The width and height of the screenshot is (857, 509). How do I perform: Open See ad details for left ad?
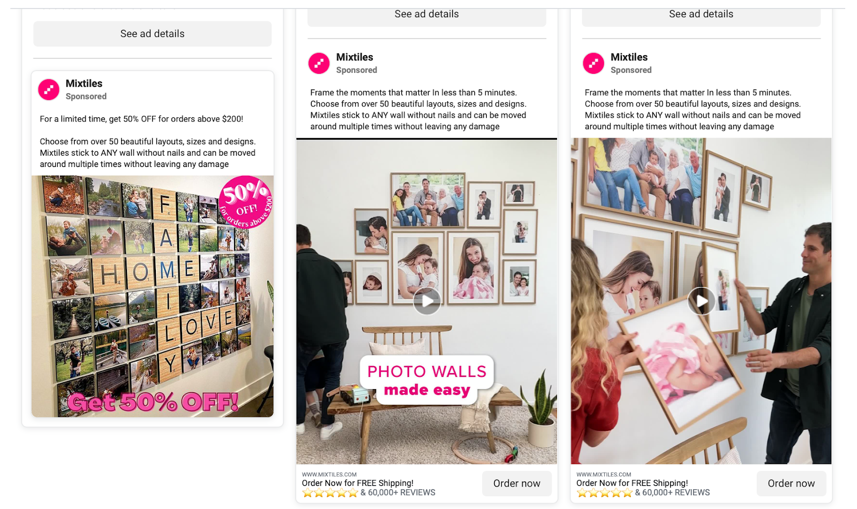(153, 34)
